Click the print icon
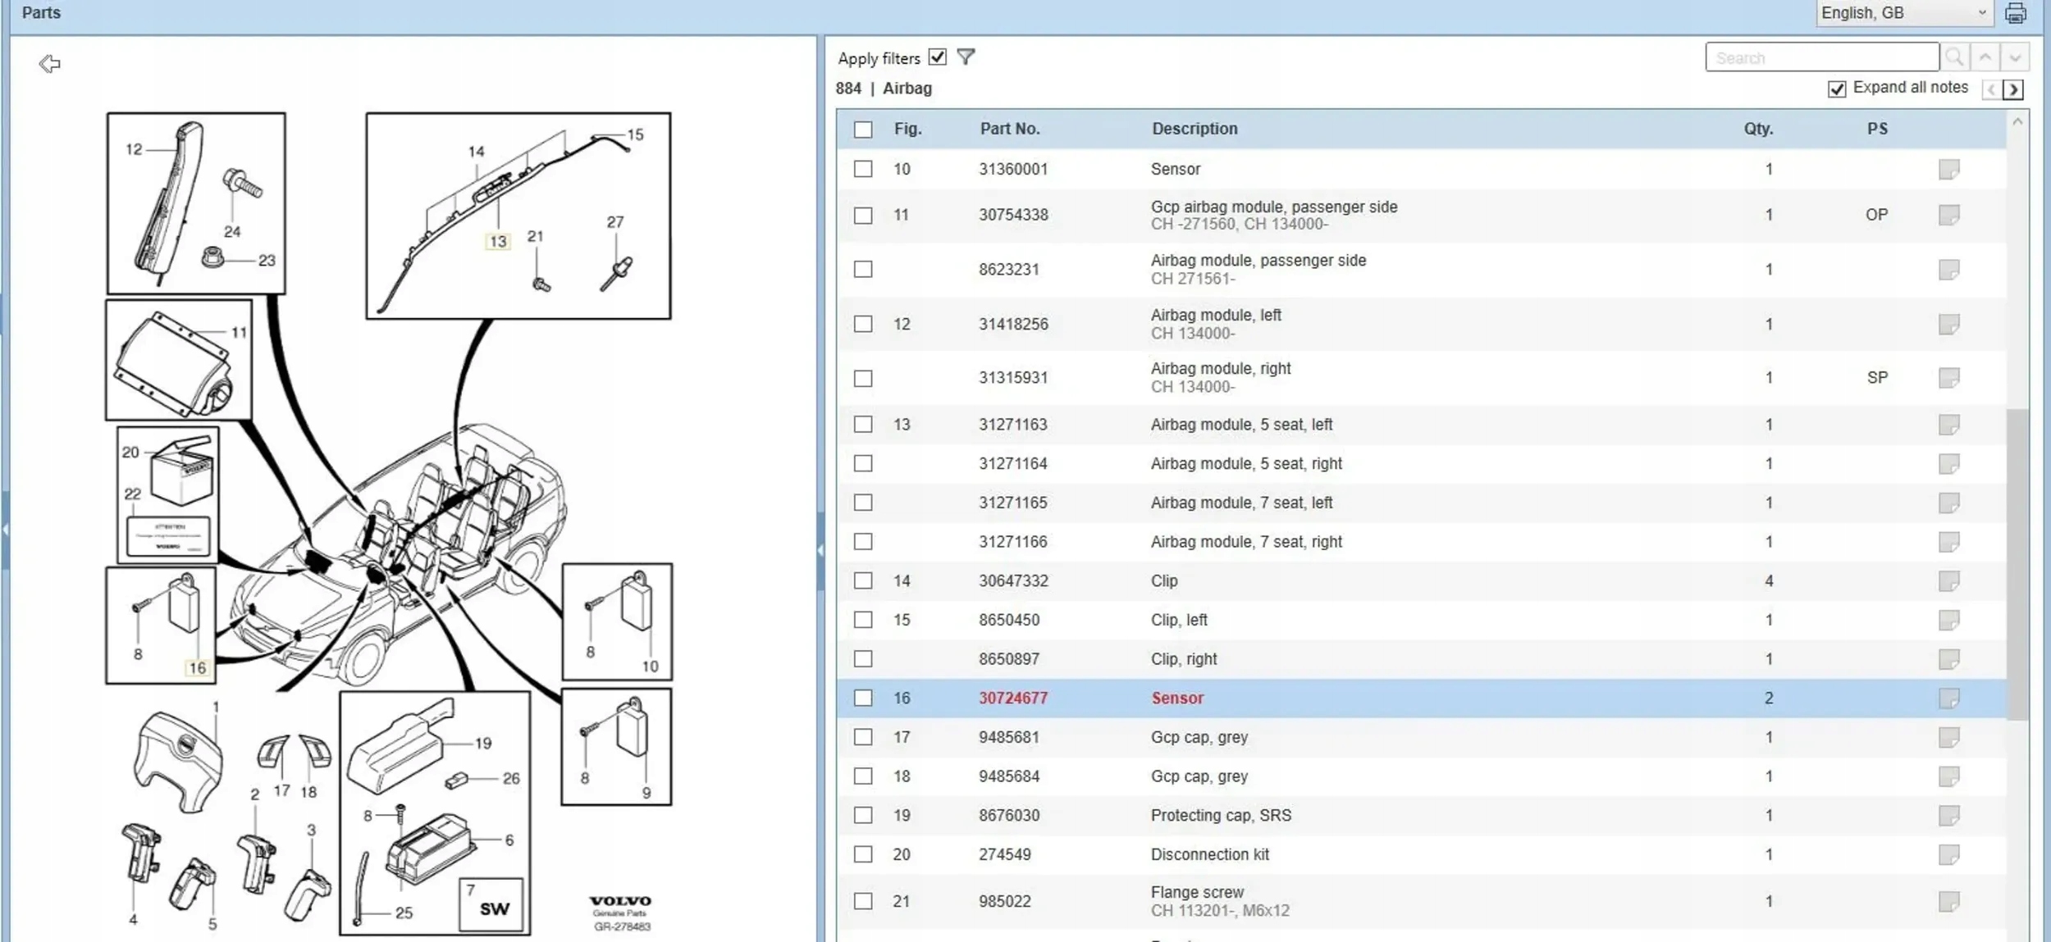Viewport: 2051px width, 942px height. coord(2016,13)
